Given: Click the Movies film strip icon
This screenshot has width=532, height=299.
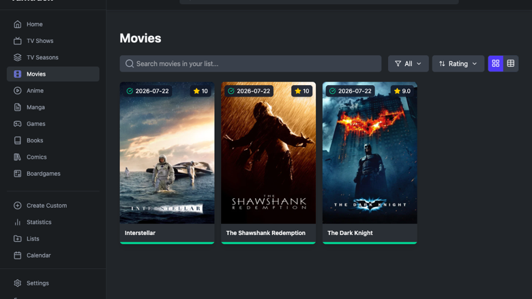Looking at the screenshot, I should [17, 74].
